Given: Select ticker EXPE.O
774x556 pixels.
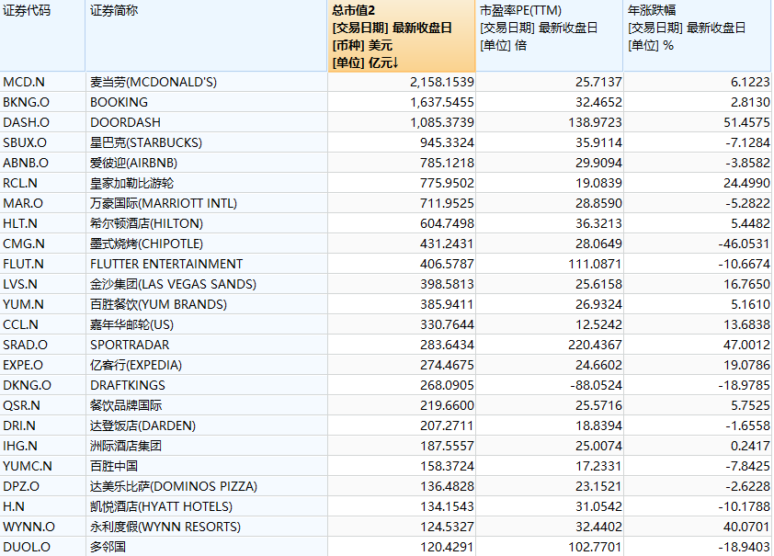Looking at the screenshot, I should 23,365.
